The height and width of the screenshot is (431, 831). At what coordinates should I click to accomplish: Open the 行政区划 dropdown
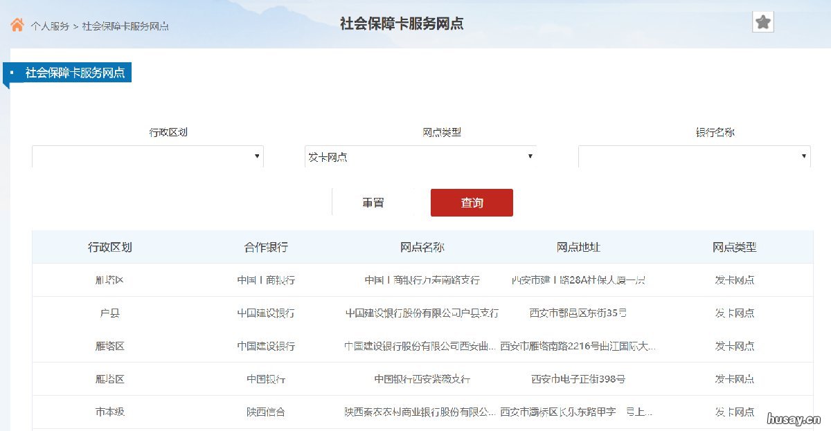(147, 156)
